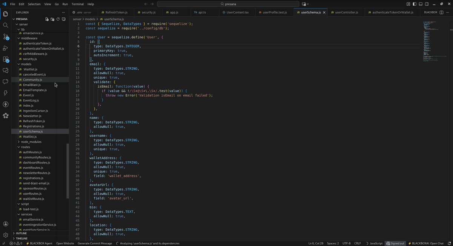This screenshot has width=453, height=246.
Task: Click Generate Commit Message in status bar
Action: pyautogui.click(x=95, y=243)
